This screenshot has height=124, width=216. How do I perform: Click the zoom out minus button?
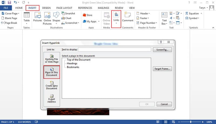click(179, 122)
